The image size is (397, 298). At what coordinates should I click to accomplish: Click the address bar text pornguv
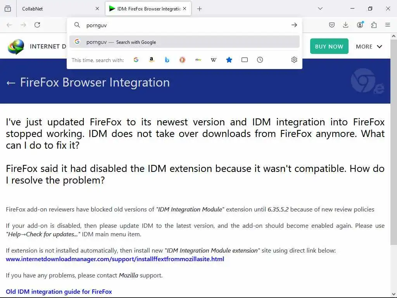[x=97, y=25]
